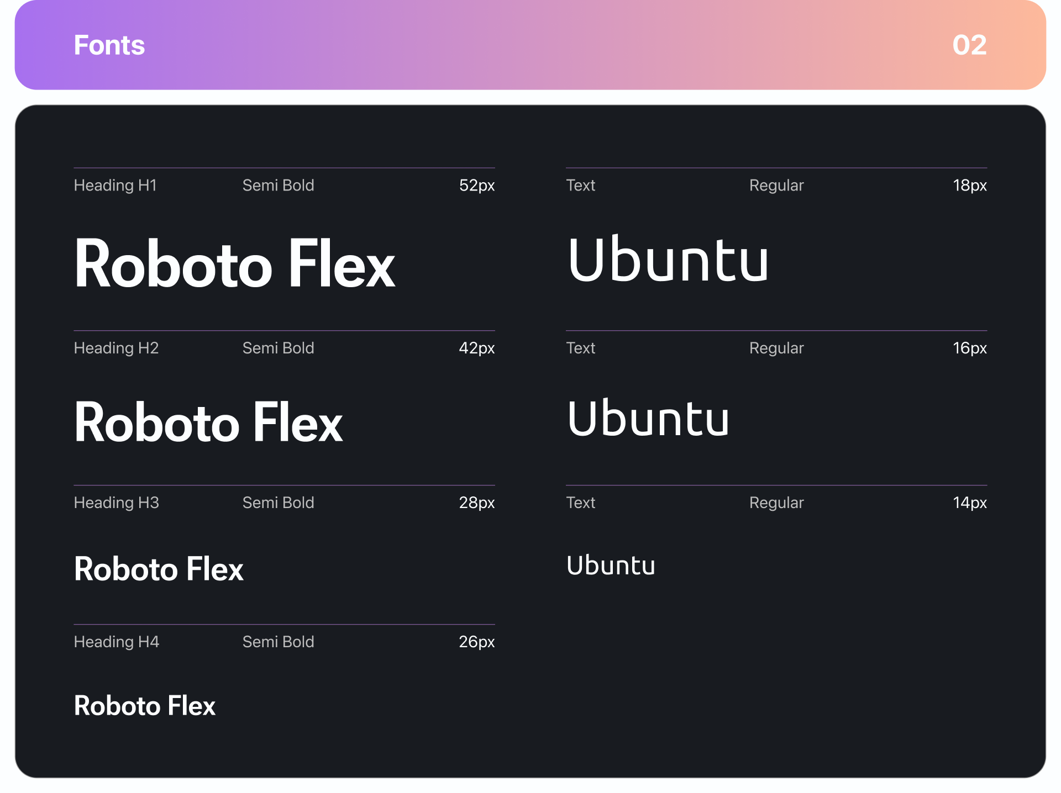Click the largest Ubuntu sample text
The width and height of the screenshot is (1061, 793).
tap(668, 260)
